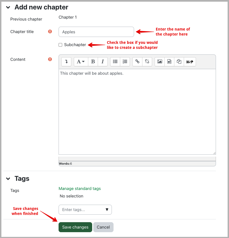Insert a numbered ordered list
This screenshot has width=229, height=238.
tap(125, 62)
